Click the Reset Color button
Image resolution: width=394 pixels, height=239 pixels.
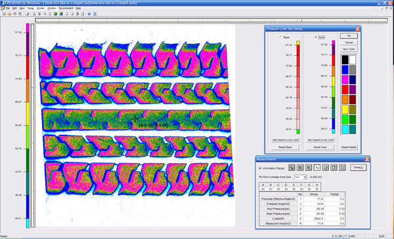click(x=320, y=147)
